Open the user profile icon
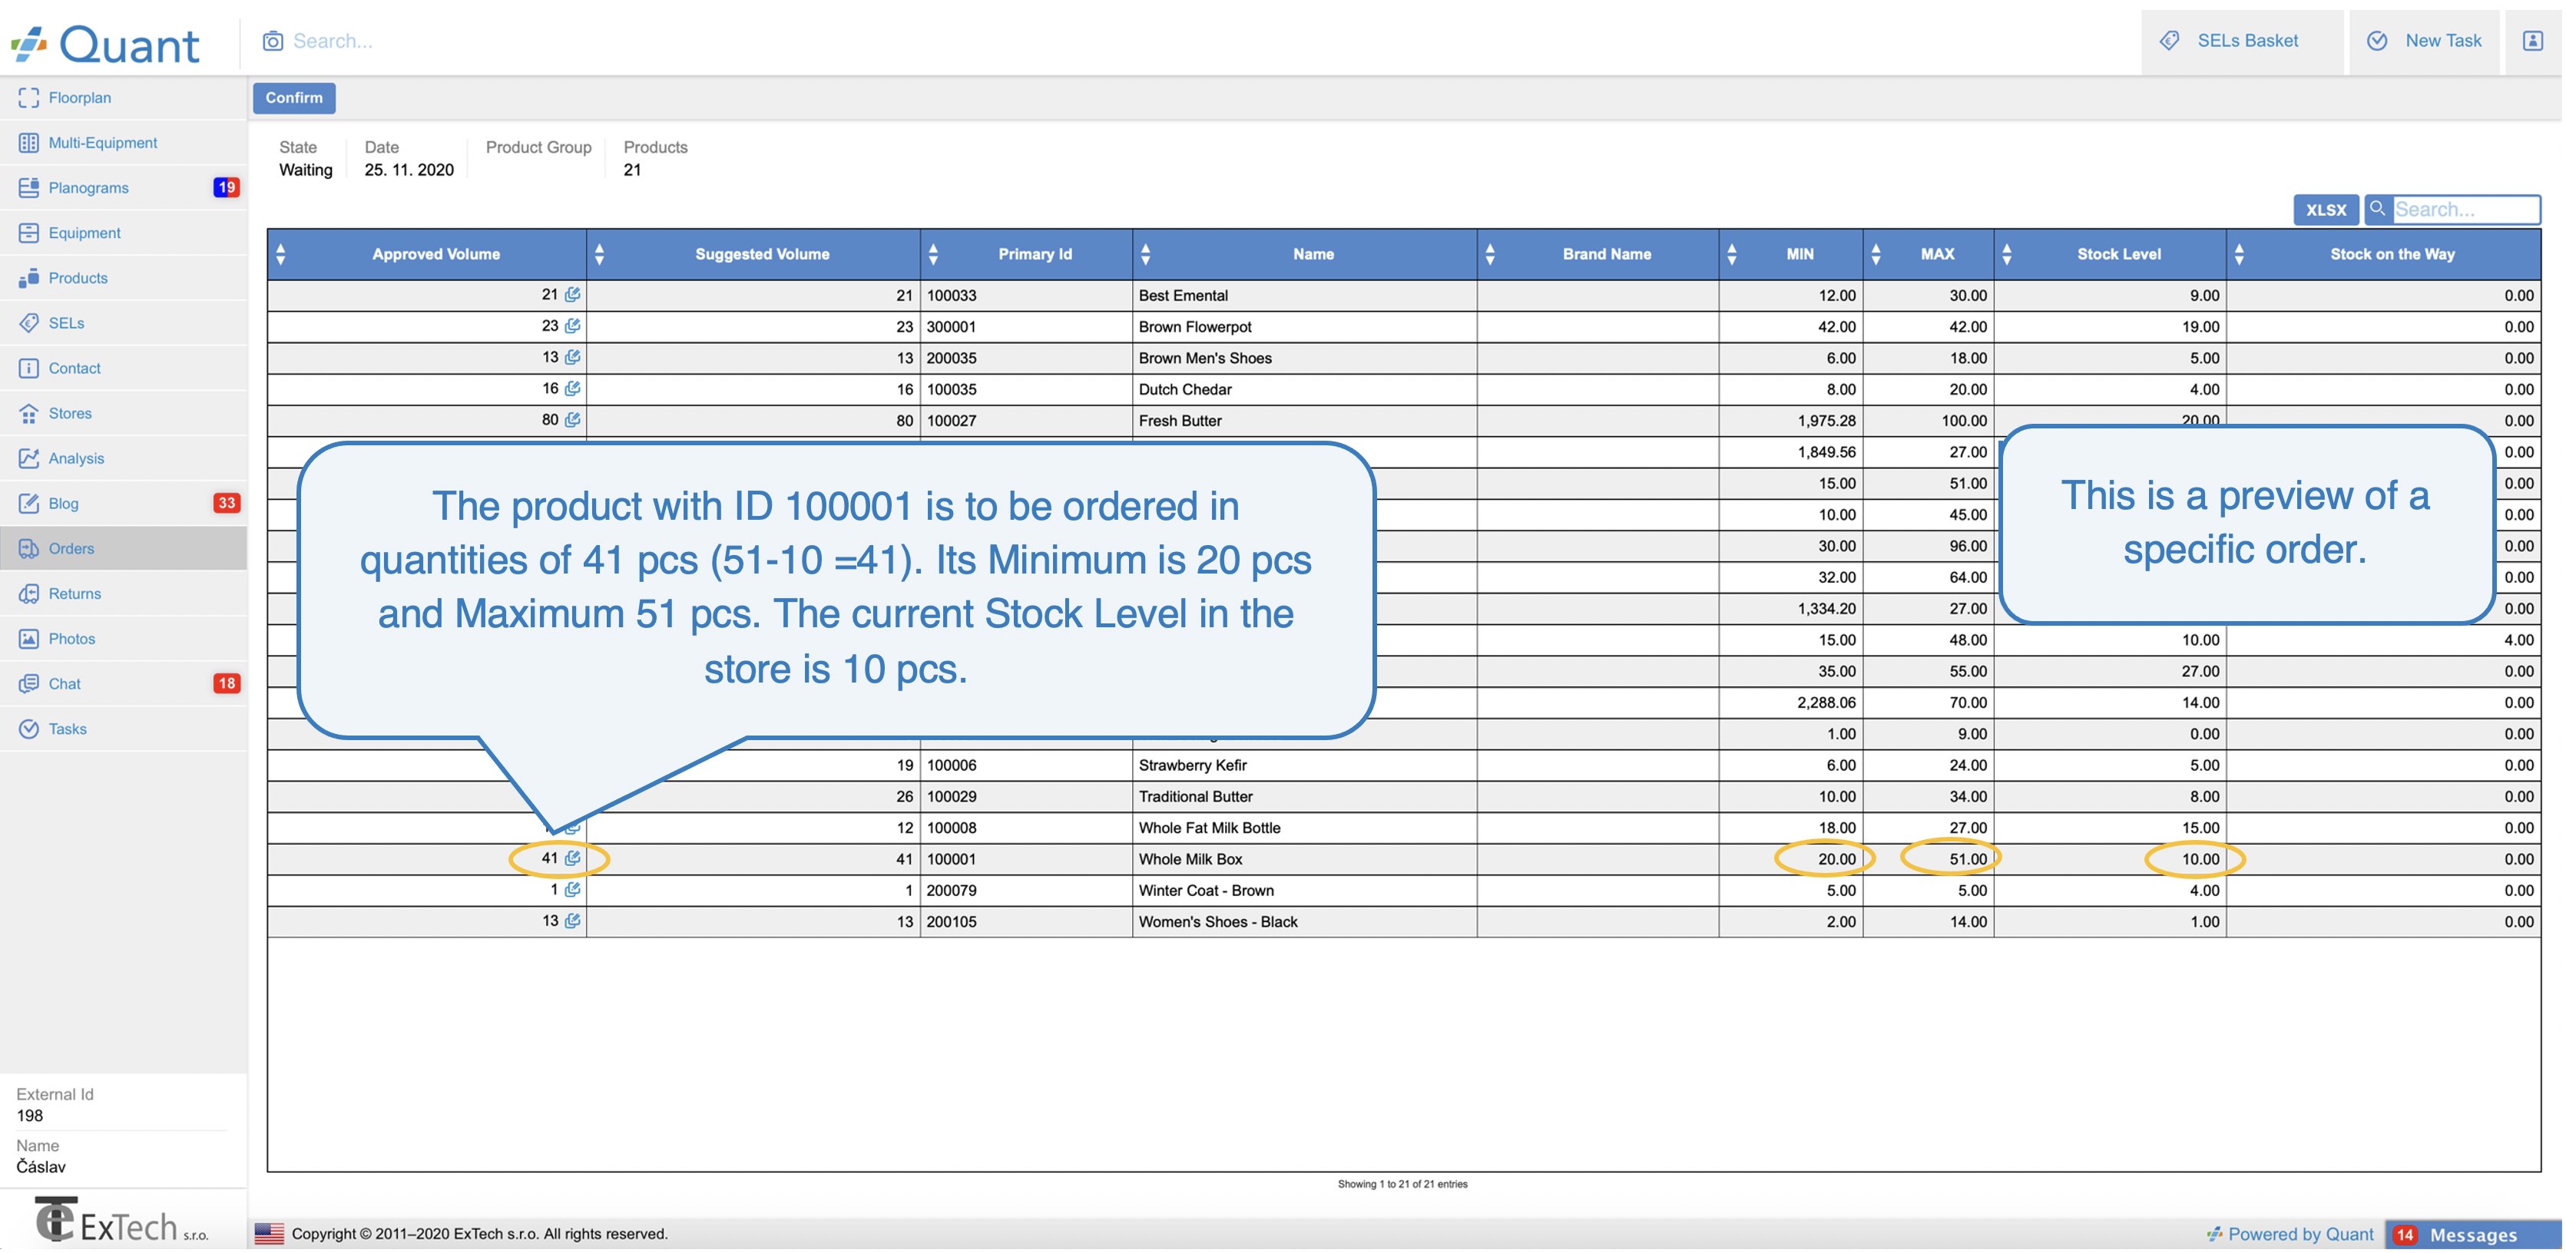The height and width of the screenshot is (1253, 2566). point(2532,41)
